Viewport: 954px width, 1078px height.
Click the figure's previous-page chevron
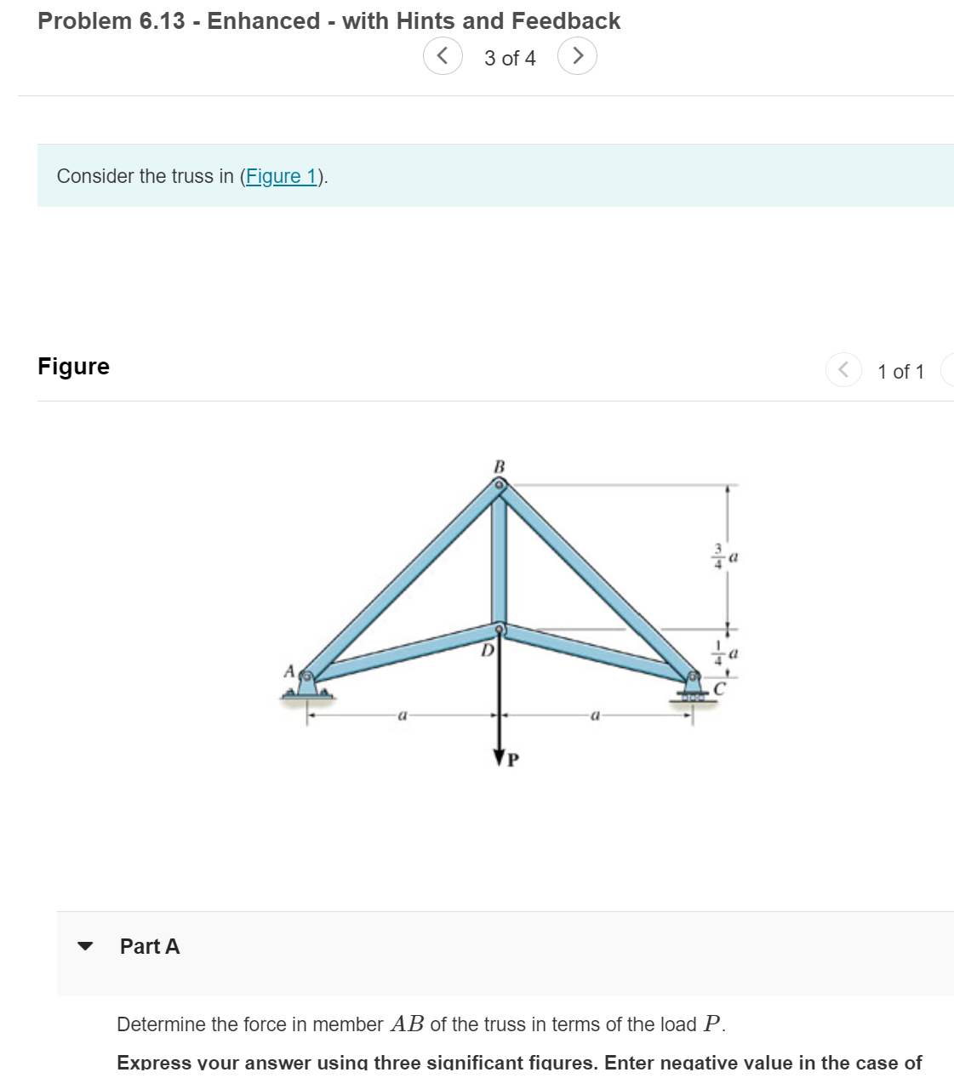[x=843, y=370]
